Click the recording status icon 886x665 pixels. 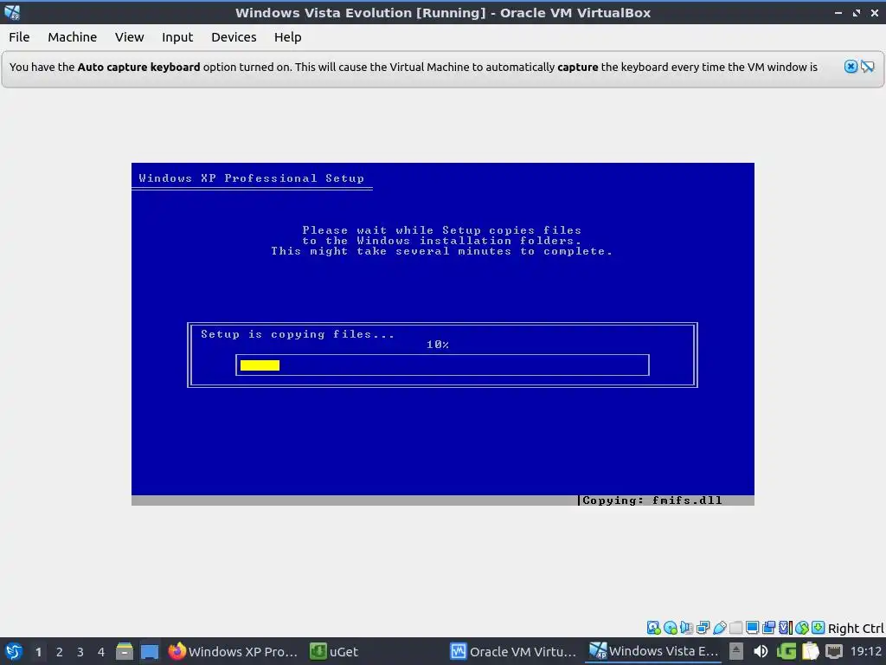tap(769, 628)
